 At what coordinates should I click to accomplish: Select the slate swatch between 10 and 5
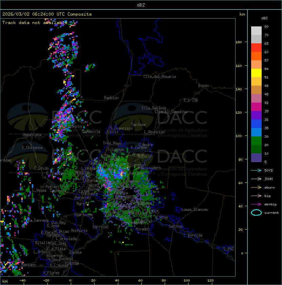(256, 158)
